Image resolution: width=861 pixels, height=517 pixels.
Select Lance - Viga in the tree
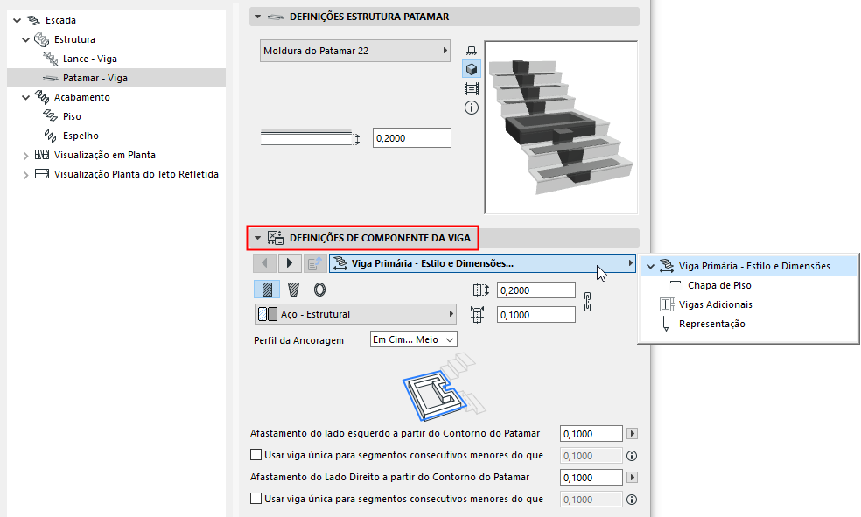89,59
